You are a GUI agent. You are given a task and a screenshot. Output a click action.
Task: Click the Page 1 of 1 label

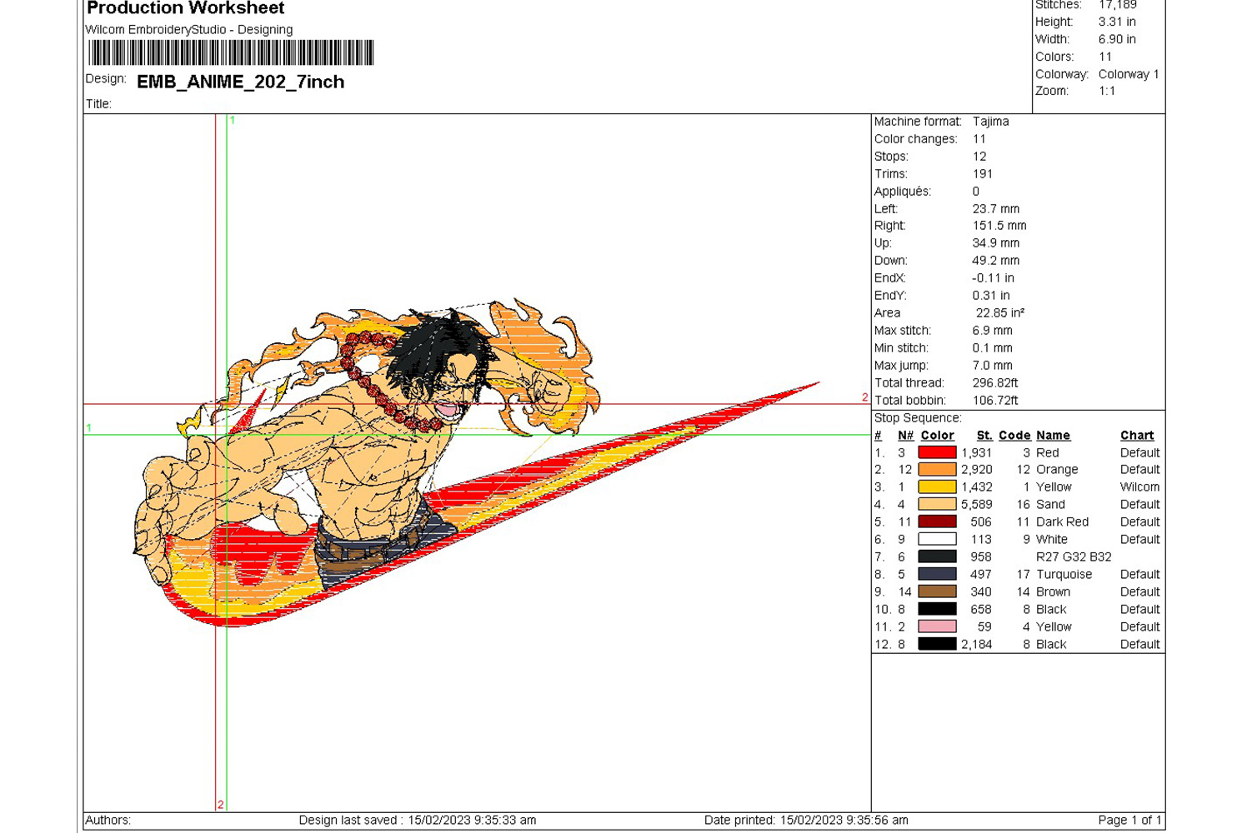[x=1129, y=821]
